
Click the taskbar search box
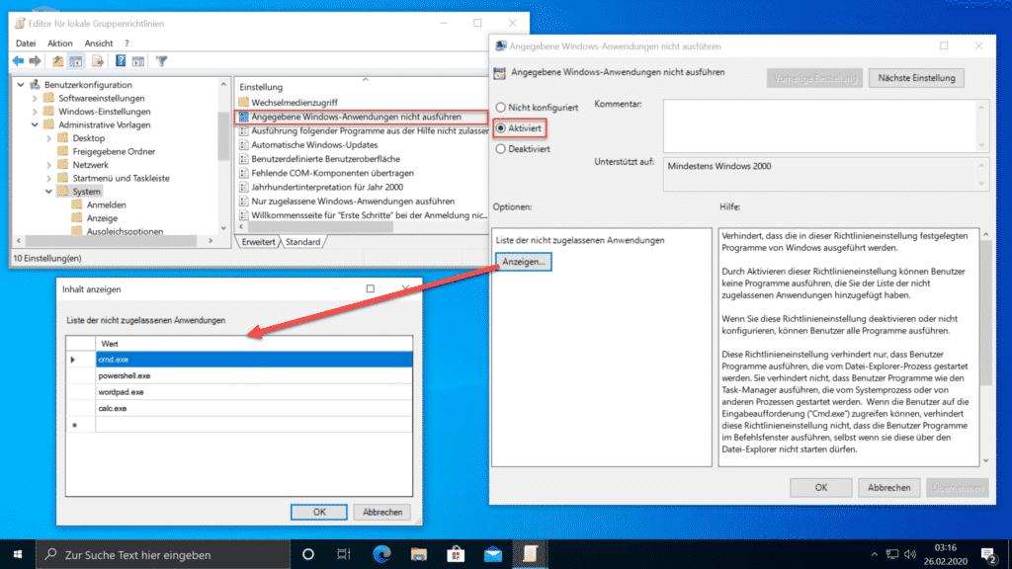point(163,554)
